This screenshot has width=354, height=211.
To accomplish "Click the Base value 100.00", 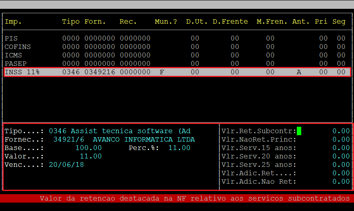I will click(x=90, y=148).
